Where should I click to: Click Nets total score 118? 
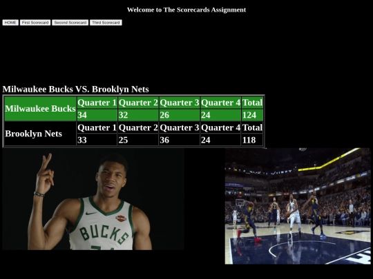(252, 140)
